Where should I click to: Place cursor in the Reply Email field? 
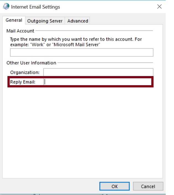[97, 82]
